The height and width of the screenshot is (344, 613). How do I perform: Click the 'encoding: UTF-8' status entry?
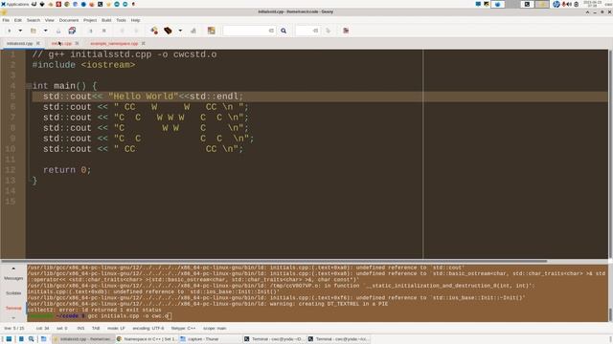[148, 329]
